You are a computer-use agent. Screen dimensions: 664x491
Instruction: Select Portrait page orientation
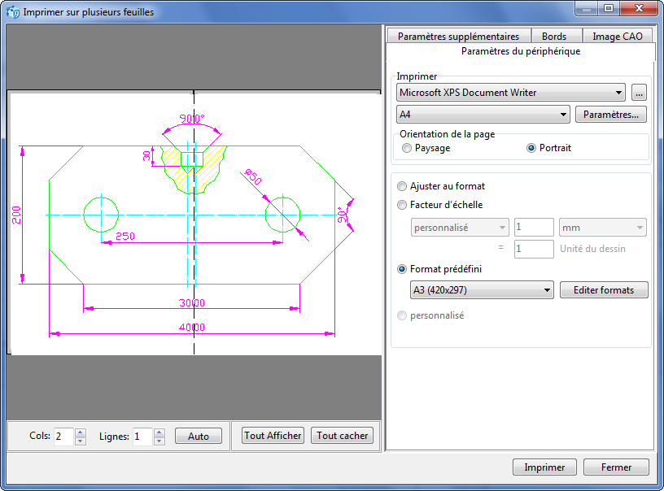(531, 148)
